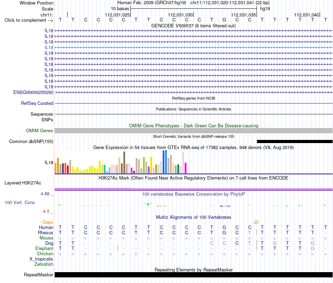Click the black RepeatMasker bar

(x=193, y=275)
